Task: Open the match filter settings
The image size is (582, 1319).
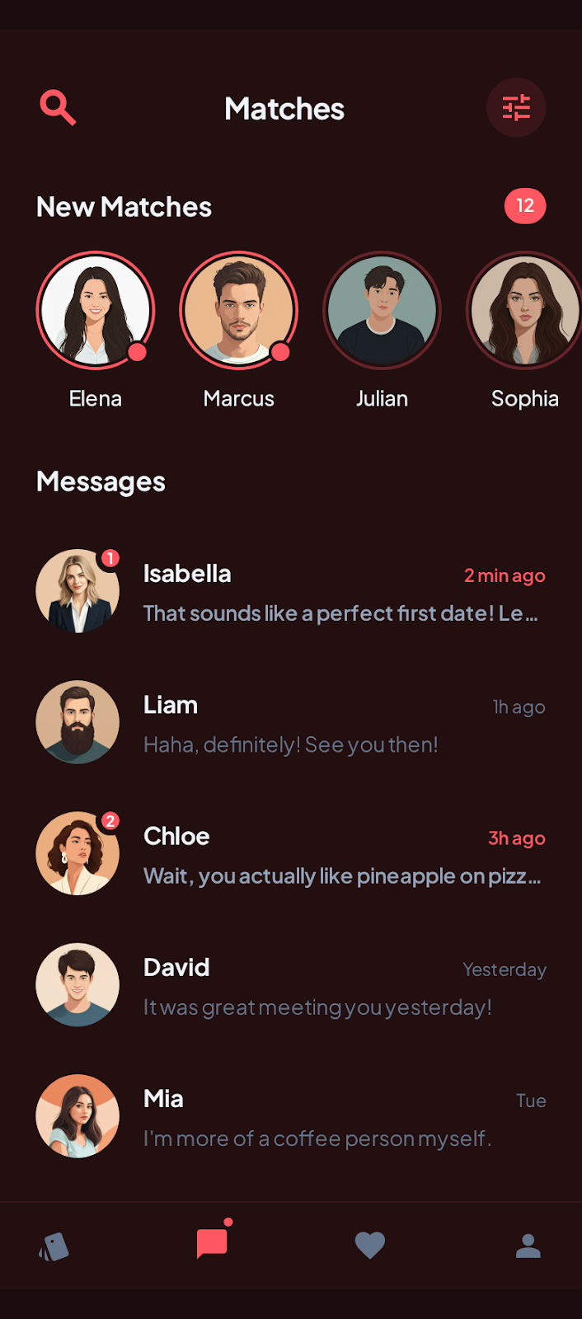Action: (x=516, y=107)
